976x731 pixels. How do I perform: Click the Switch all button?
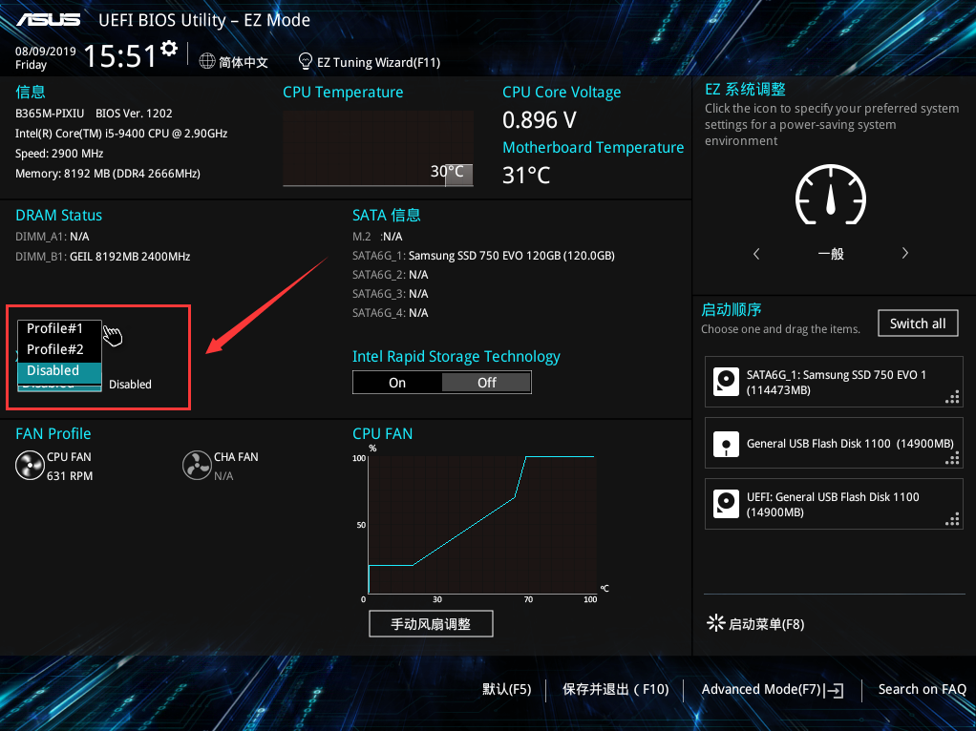pyautogui.click(x=918, y=324)
